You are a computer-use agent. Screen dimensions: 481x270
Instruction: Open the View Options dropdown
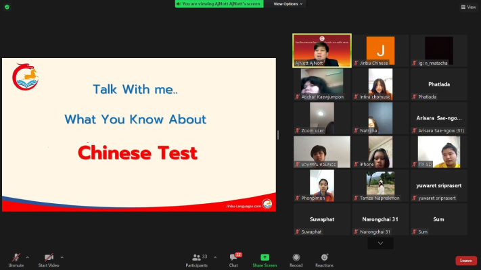pos(288,4)
